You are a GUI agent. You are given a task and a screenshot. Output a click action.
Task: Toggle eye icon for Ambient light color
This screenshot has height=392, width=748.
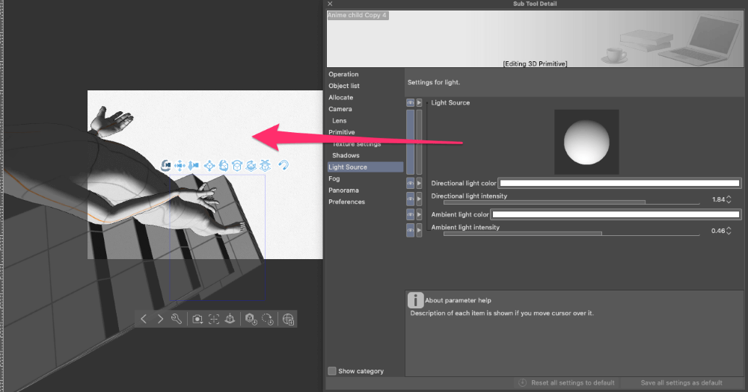[410, 214]
